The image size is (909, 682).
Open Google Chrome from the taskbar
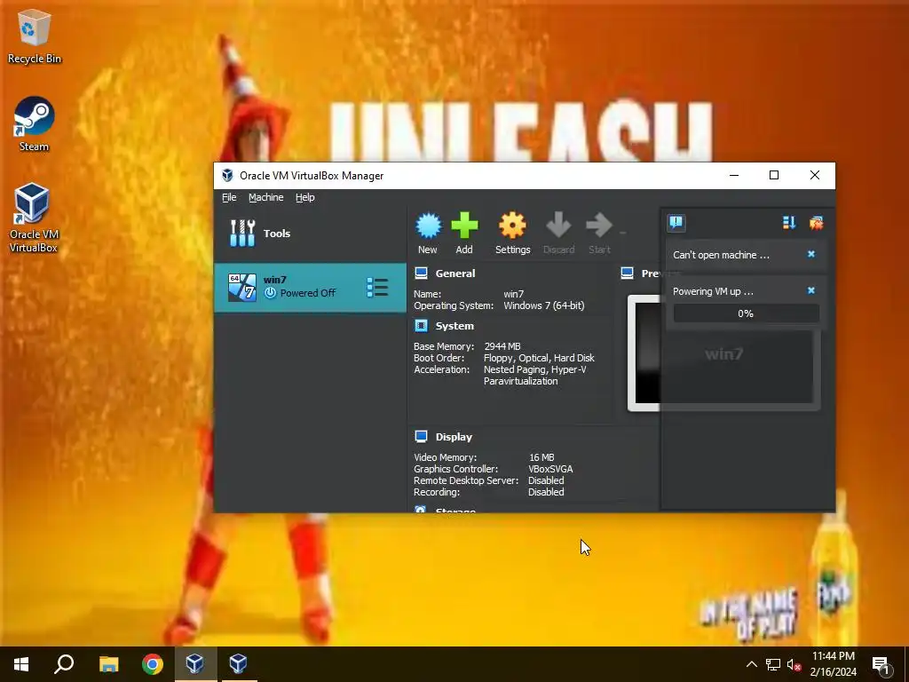153,664
